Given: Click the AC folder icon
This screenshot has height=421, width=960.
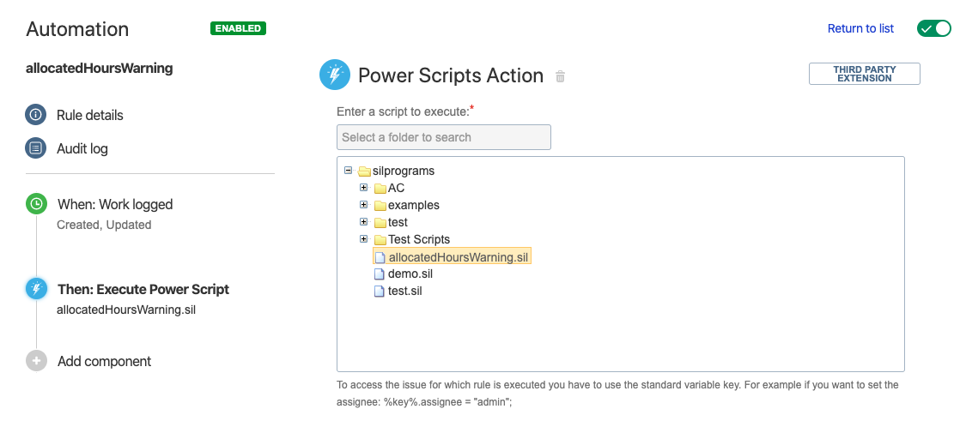Looking at the screenshot, I should click(x=380, y=188).
